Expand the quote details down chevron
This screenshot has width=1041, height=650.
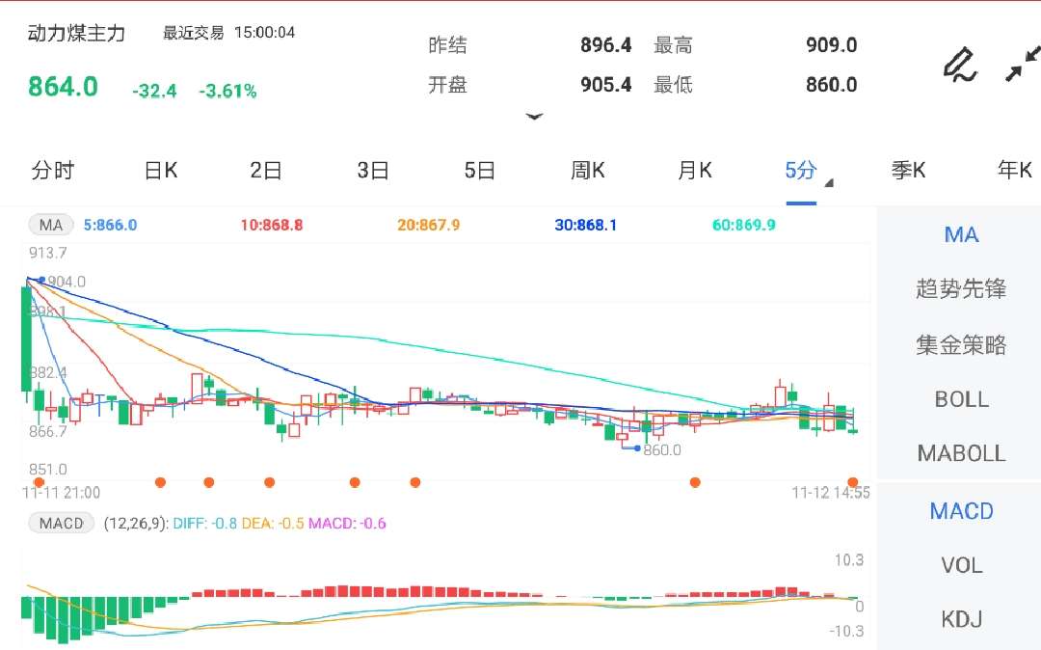535,117
